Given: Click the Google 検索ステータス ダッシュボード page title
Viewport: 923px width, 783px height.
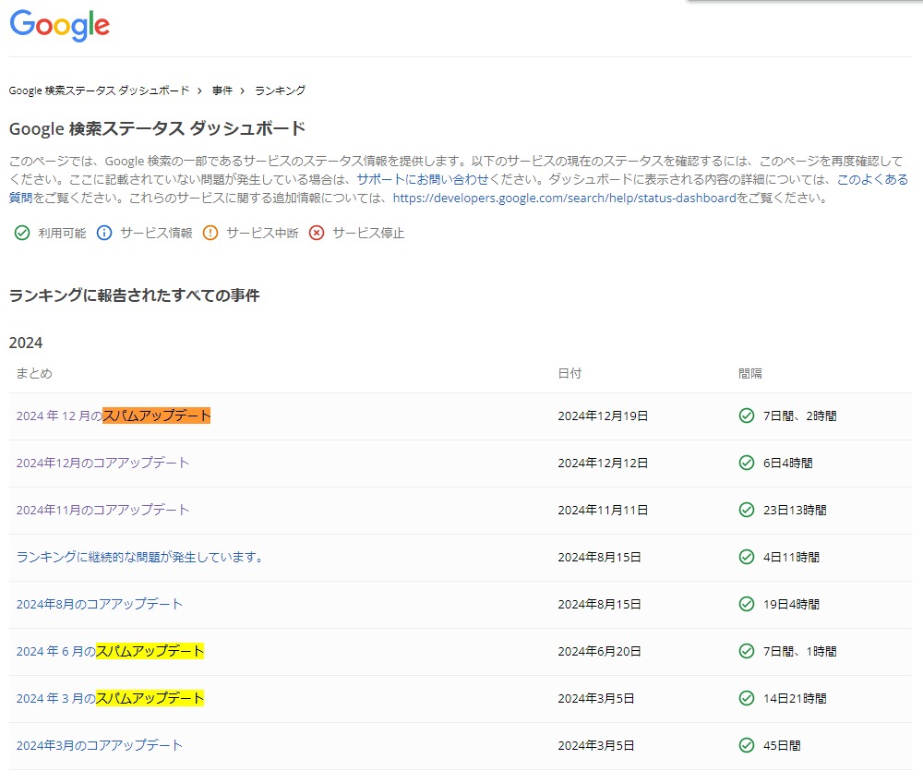Looking at the screenshot, I should [157, 128].
